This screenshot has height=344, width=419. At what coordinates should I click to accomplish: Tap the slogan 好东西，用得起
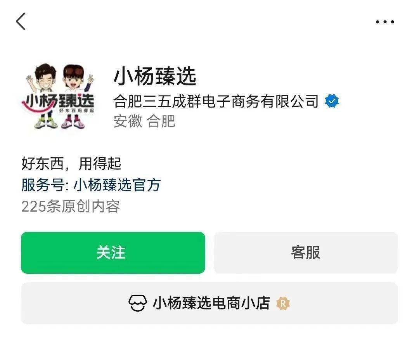71,164
